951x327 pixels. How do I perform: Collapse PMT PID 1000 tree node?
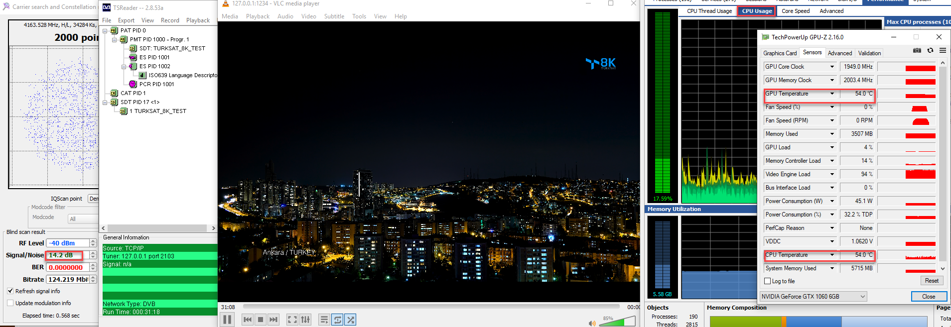[115, 40]
